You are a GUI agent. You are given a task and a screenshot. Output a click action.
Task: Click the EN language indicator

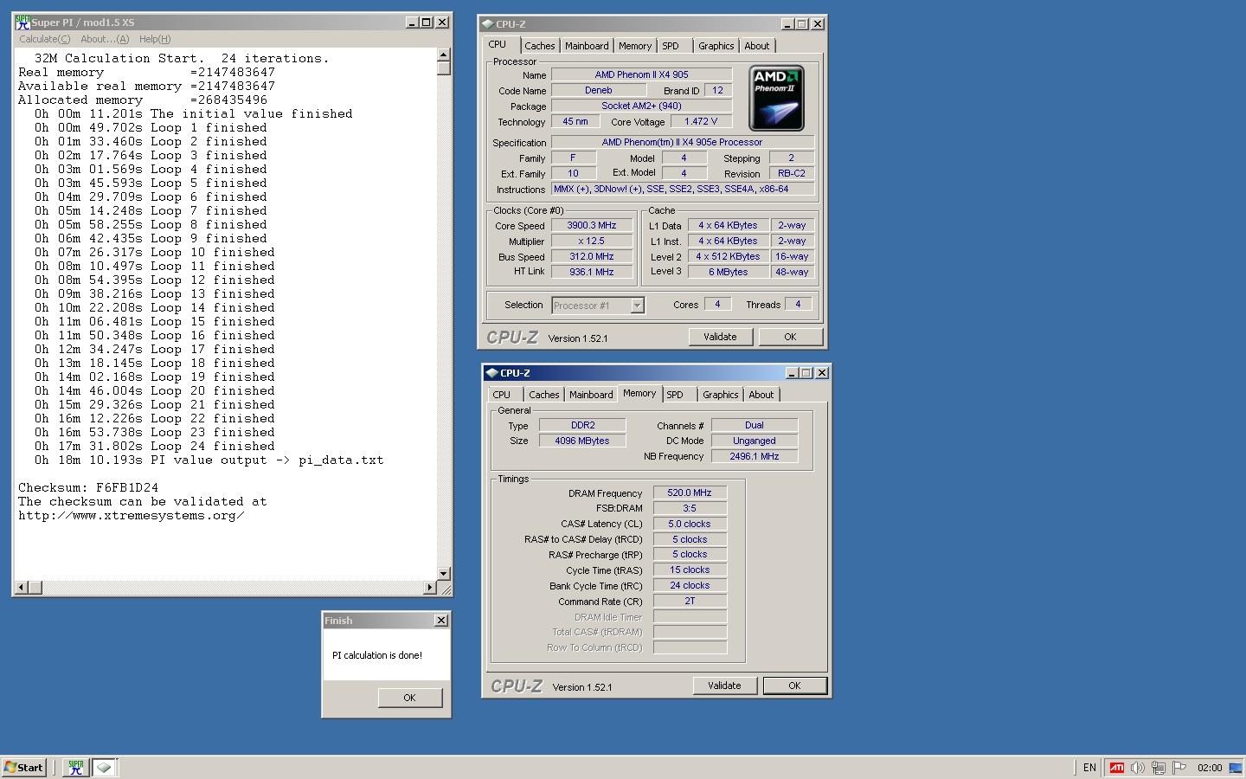pos(1089,768)
